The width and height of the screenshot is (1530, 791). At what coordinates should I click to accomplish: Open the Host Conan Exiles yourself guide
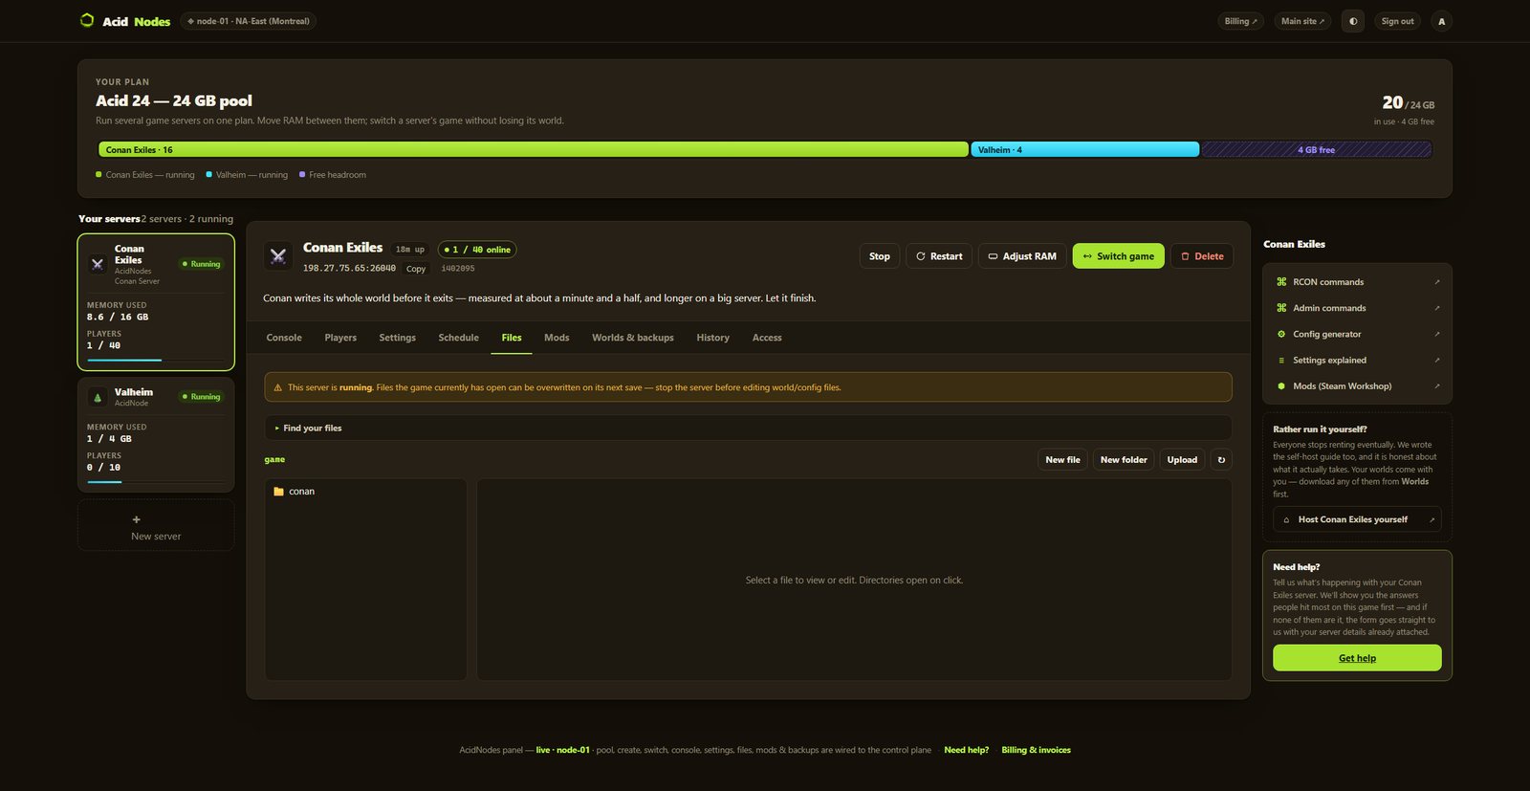1357,519
